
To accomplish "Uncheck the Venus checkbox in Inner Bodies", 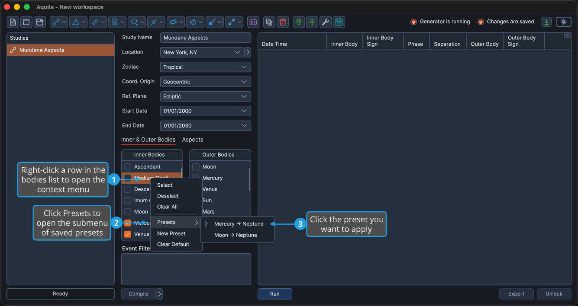I will click(128, 234).
